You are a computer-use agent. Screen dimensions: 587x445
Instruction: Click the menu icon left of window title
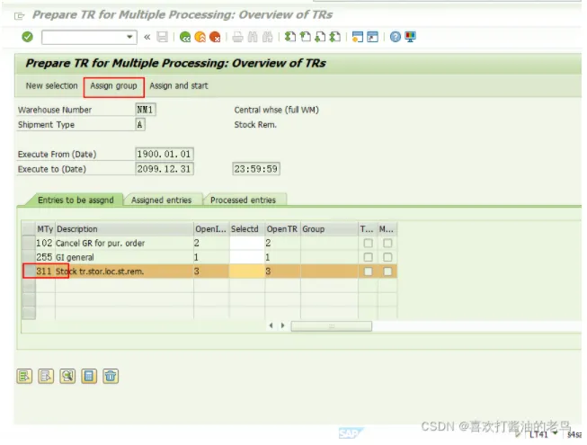(x=19, y=16)
